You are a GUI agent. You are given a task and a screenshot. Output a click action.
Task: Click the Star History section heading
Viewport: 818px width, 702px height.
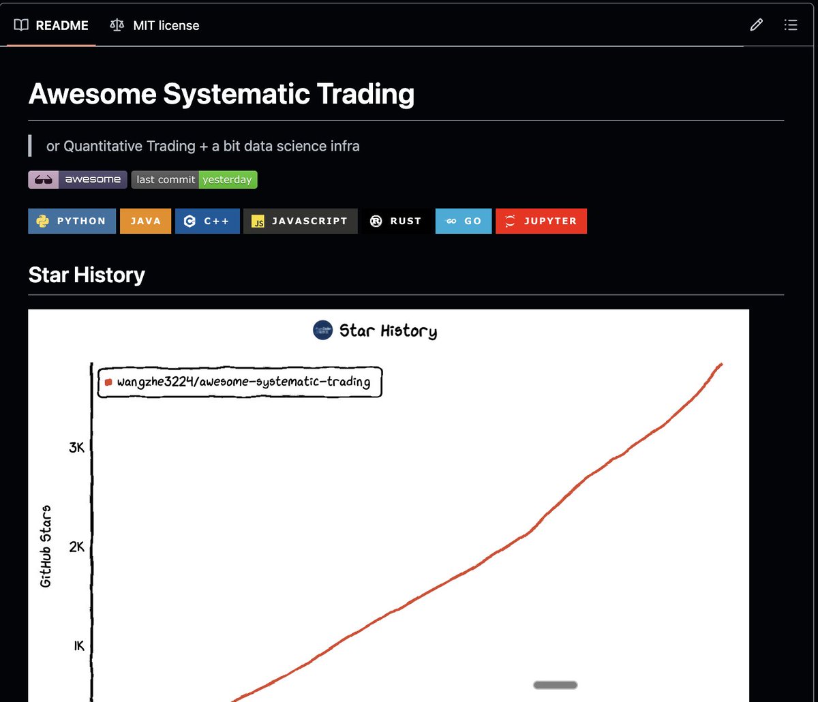point(87,275)
